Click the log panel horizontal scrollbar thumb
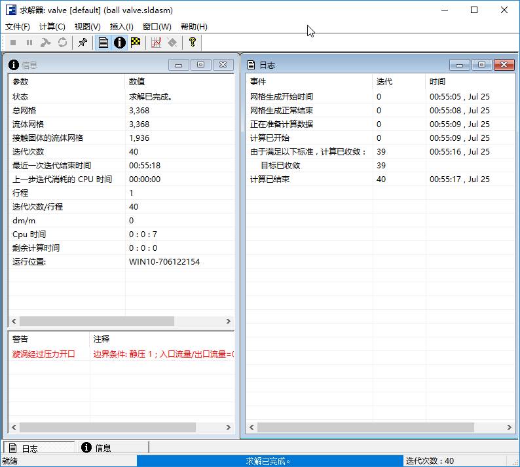 [360, 427]
